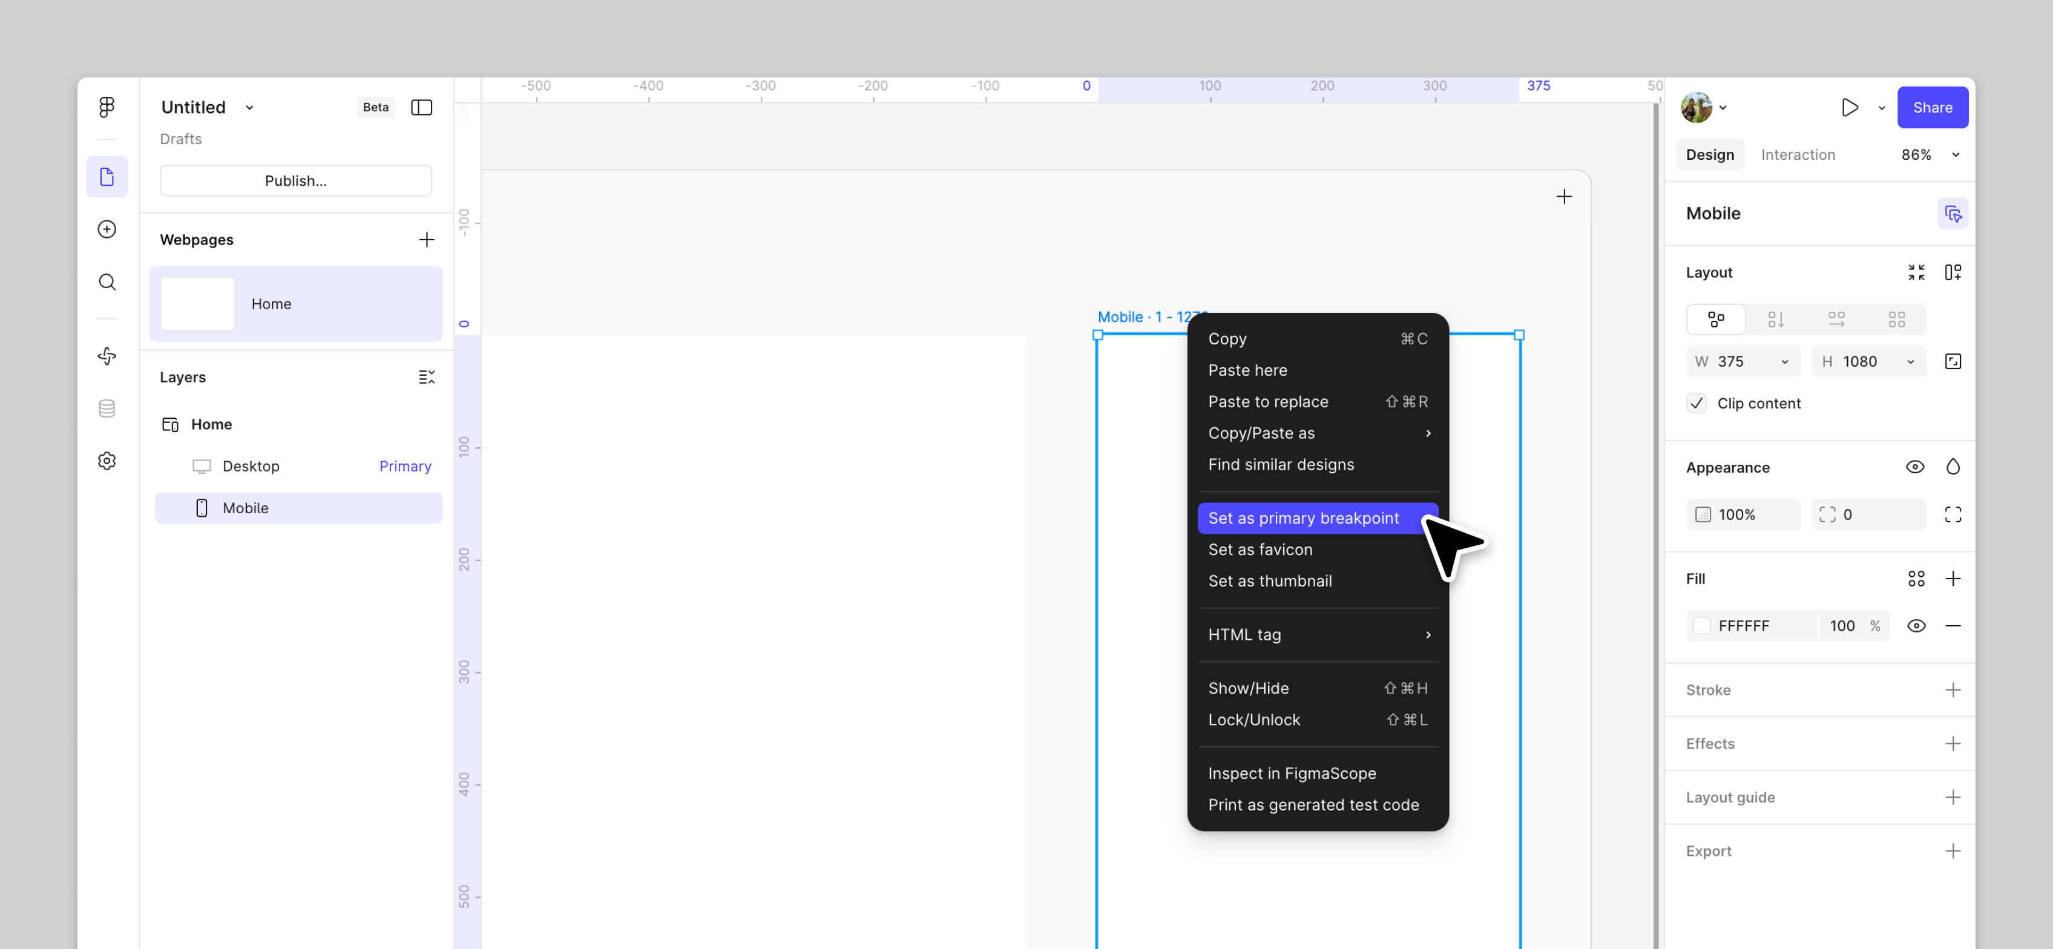Choose Set as primary breakpoint
The height and width of the screenshot is (949, 2053).
tap(1303, 518)
